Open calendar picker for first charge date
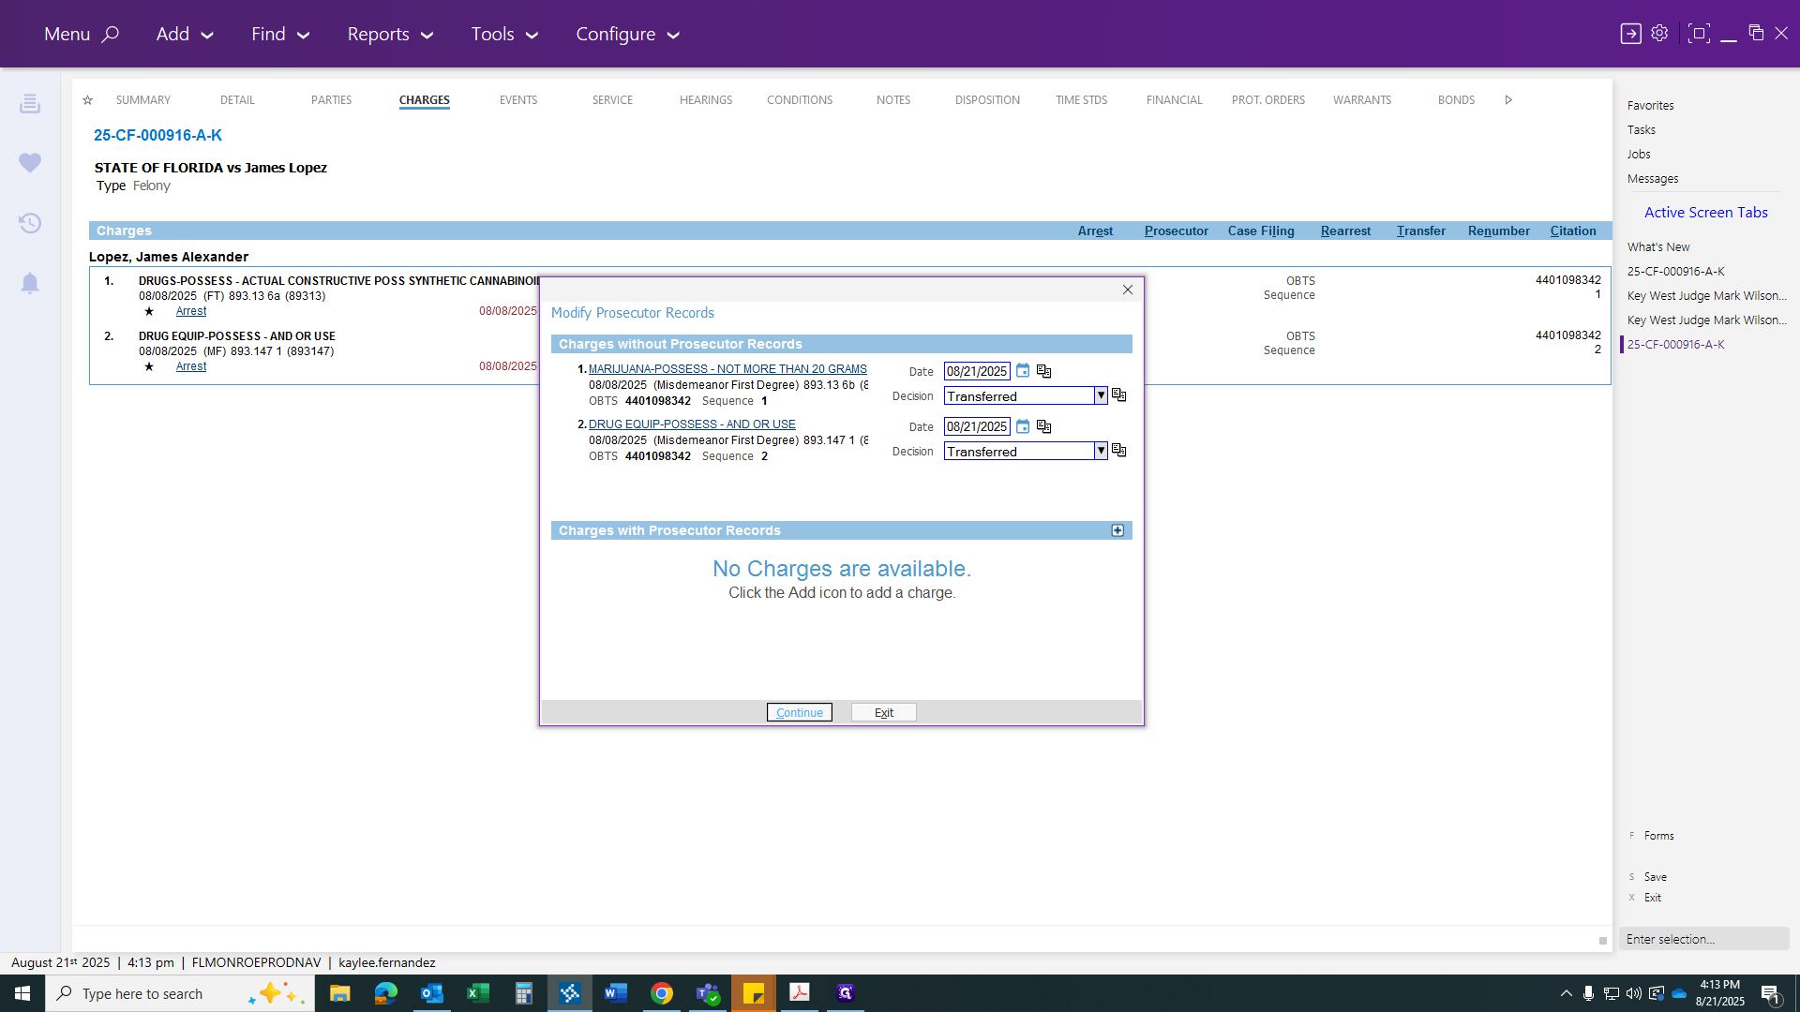This screenshot has width=1800, height=1012. click(x=1023, y=371)
